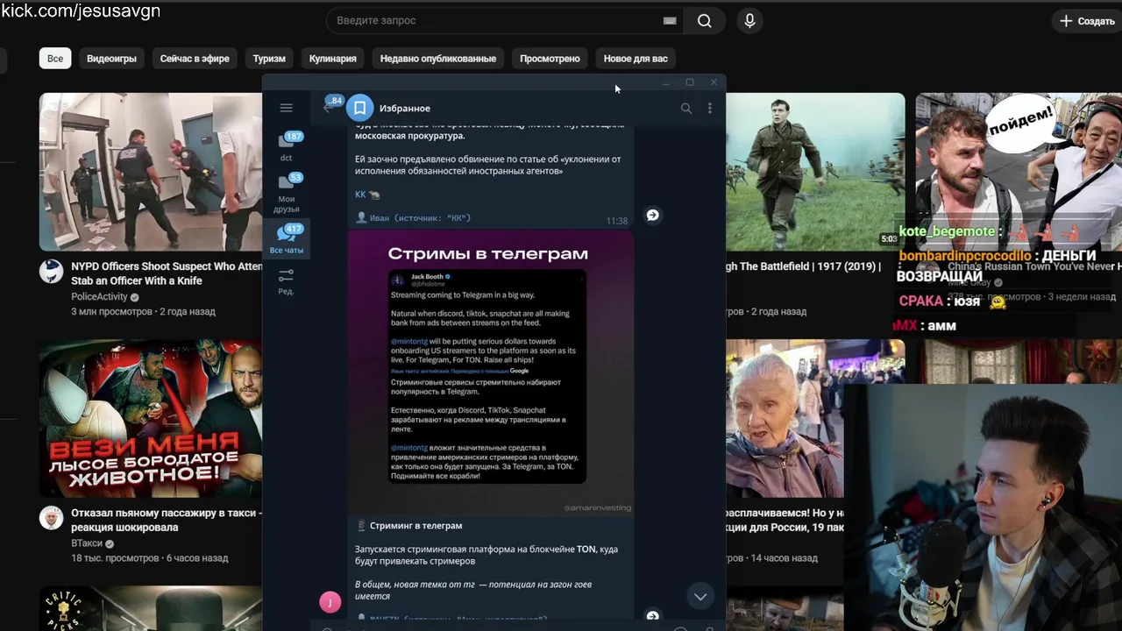Open the three-dot chat options menu
Screen dimensions: 1122x631
[709, 108]
